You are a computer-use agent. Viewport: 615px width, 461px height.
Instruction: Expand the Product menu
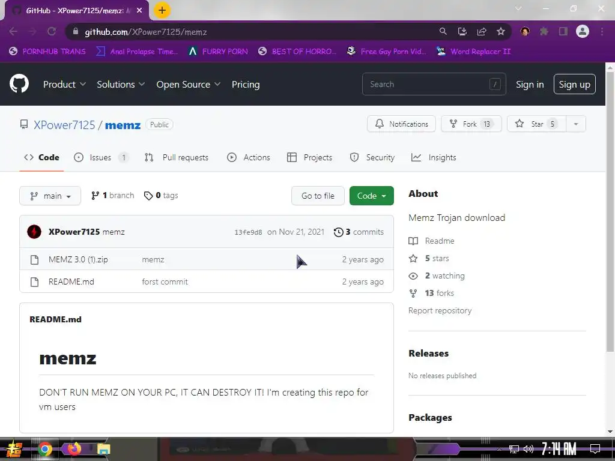(64, 84)
